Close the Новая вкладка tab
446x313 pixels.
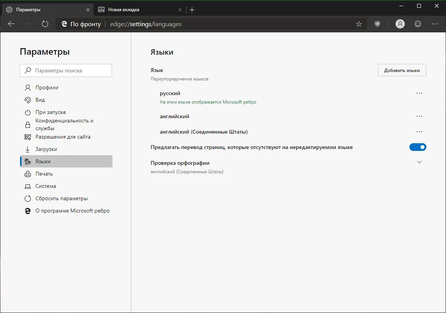[180, 10]
